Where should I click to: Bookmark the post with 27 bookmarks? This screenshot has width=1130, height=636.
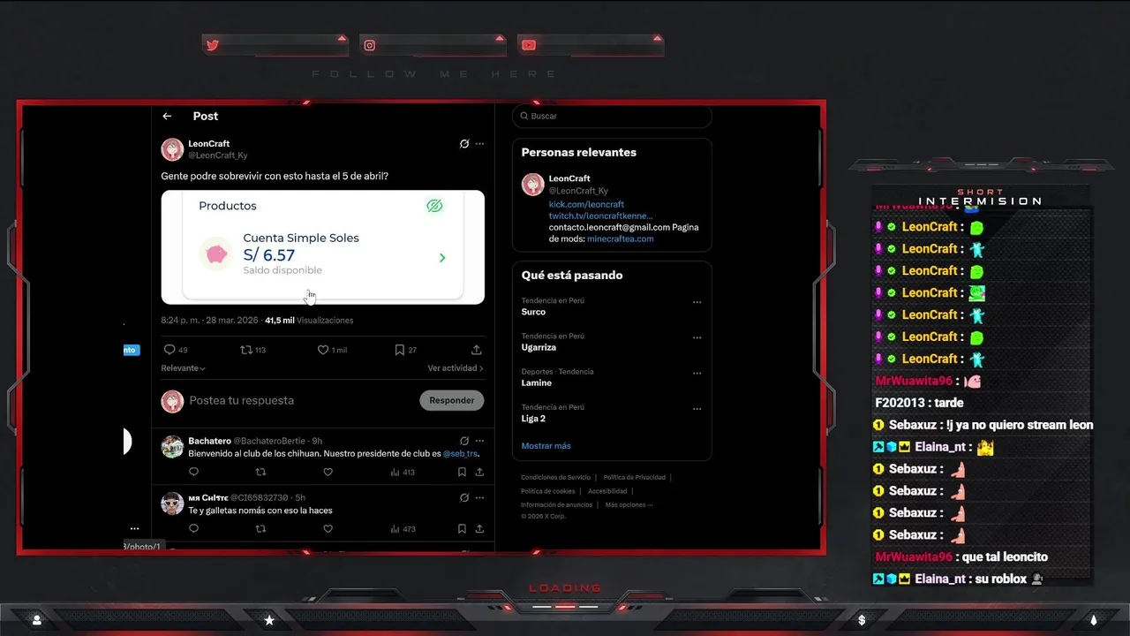(400, 350)
